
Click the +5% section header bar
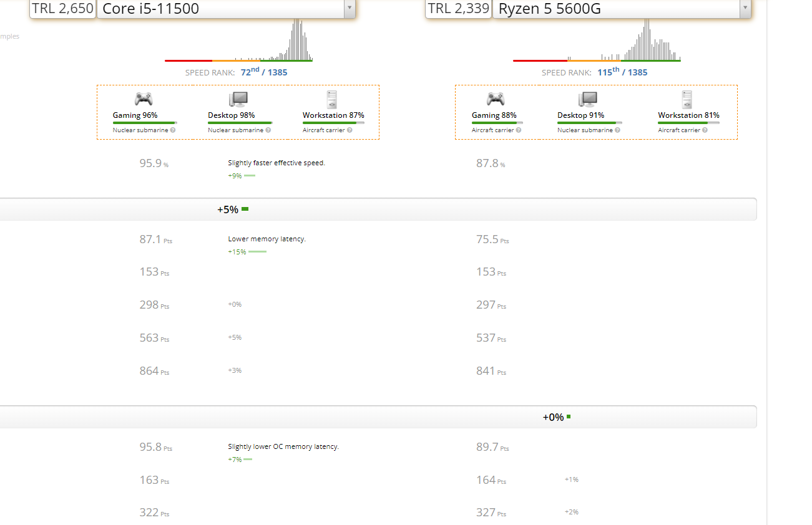[378, 210]
